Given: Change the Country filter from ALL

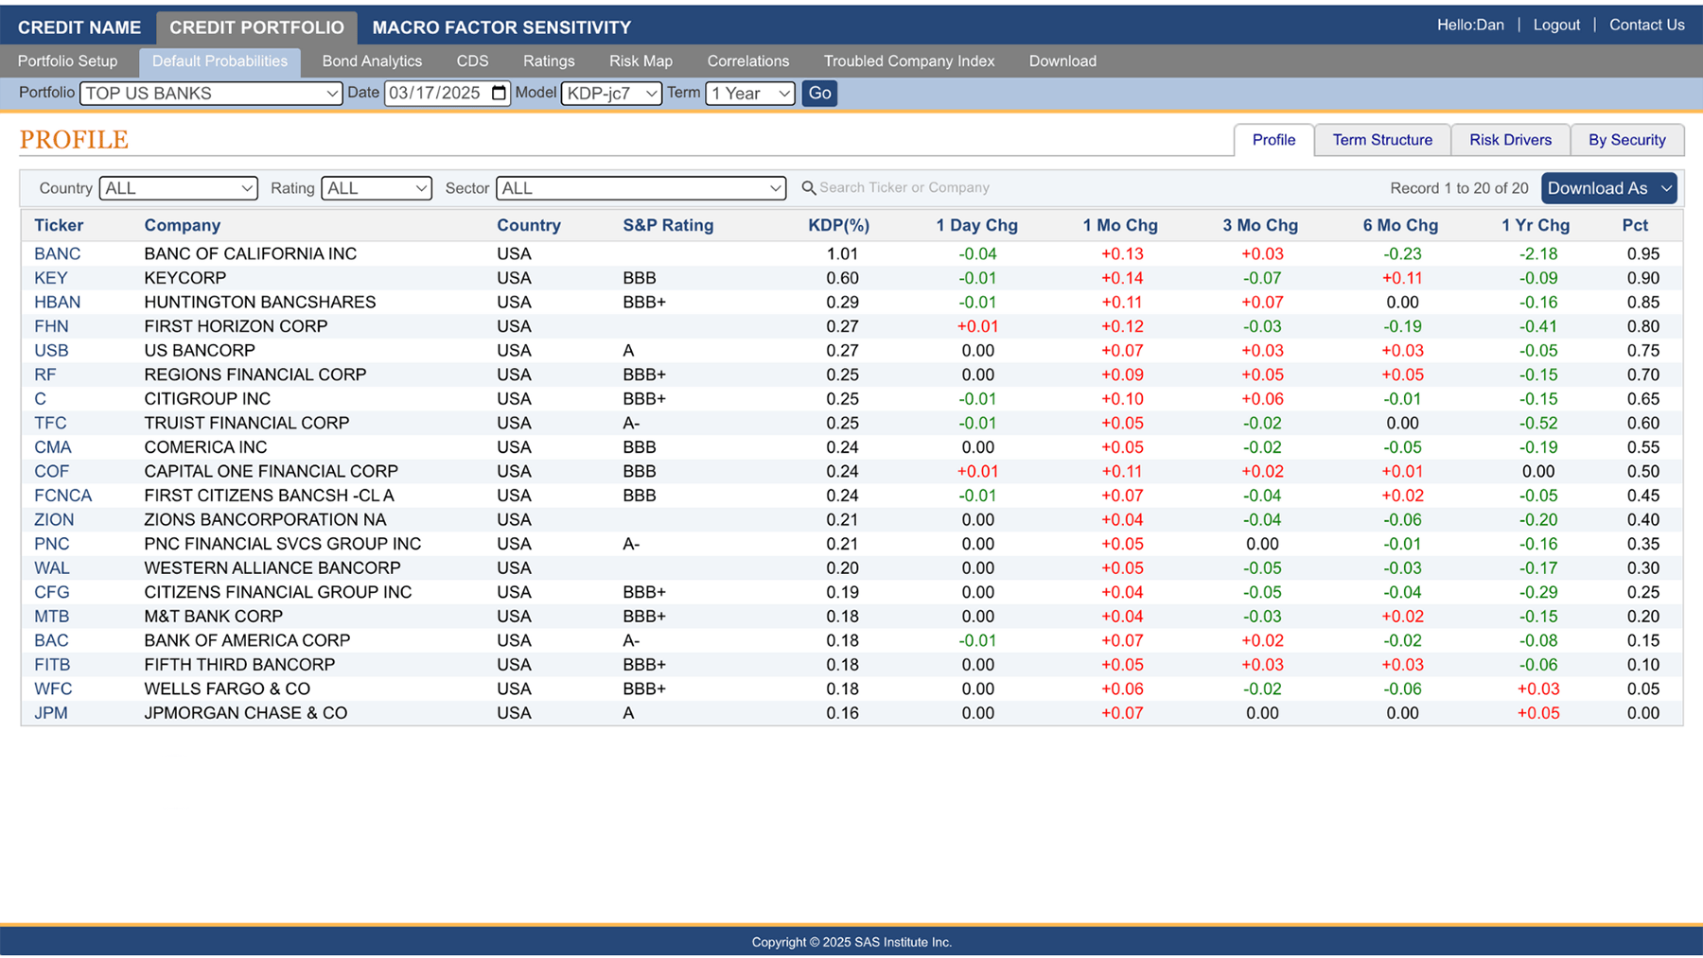Looking at the screenshot, I should [246, 188].
